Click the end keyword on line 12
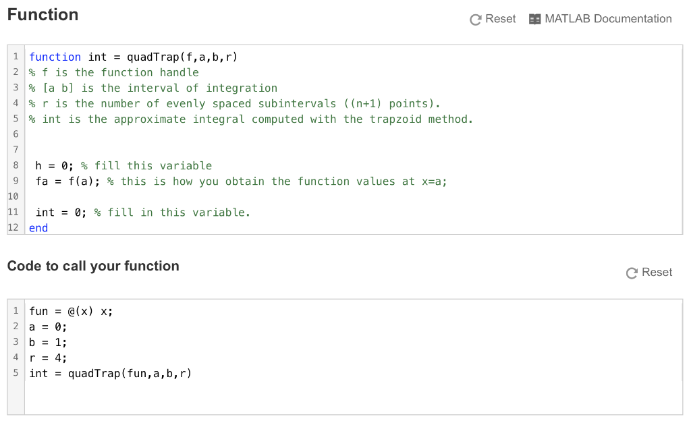Image resolution: width=691 pixels, height=423 pixels. tap(38, 227)
